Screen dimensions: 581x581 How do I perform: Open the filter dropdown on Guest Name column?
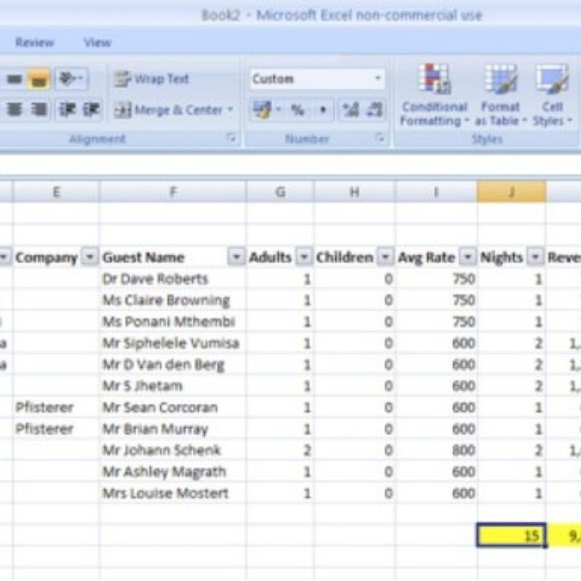pos(237,258)
